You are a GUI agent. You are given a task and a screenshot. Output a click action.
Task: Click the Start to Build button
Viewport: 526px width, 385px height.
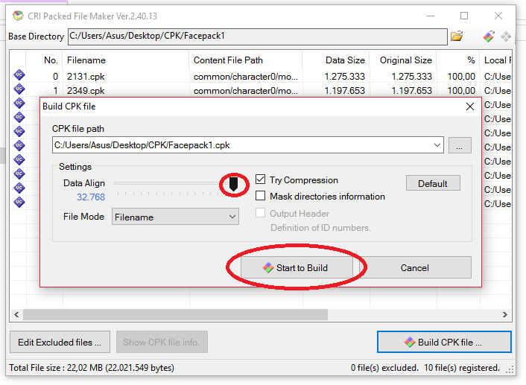(x=297, y=267)
